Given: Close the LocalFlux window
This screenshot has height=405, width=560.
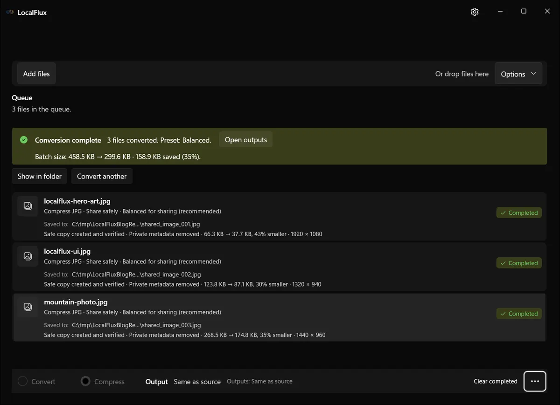Looking at the screenshot, I should 547,12.
